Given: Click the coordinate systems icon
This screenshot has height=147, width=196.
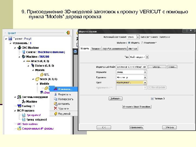Looking at the screenshot, I should click(19, 97).
